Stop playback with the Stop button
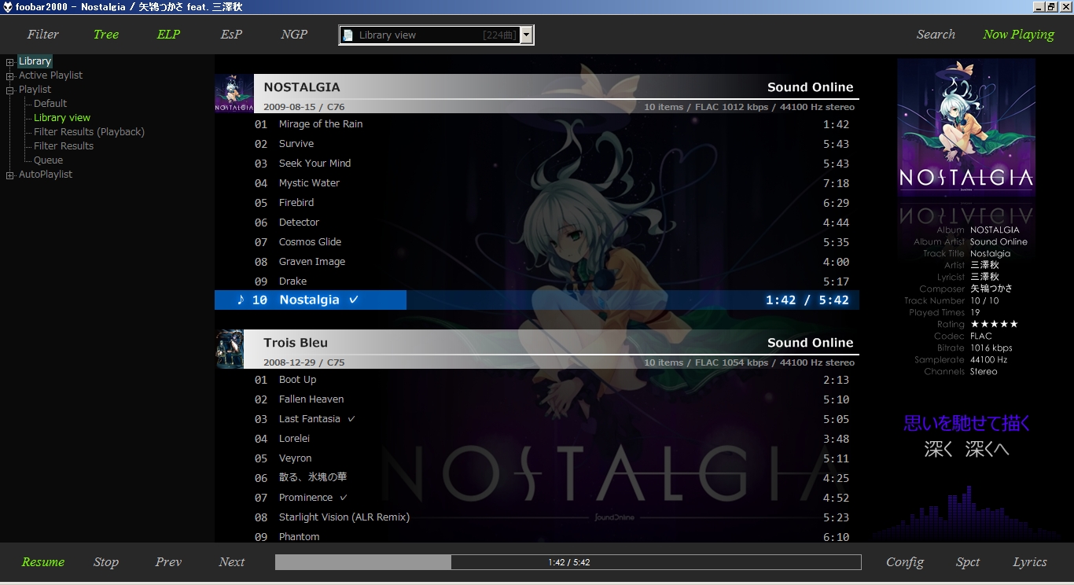Viewport: 1074px width, 585px height. [x=106, y=562]
